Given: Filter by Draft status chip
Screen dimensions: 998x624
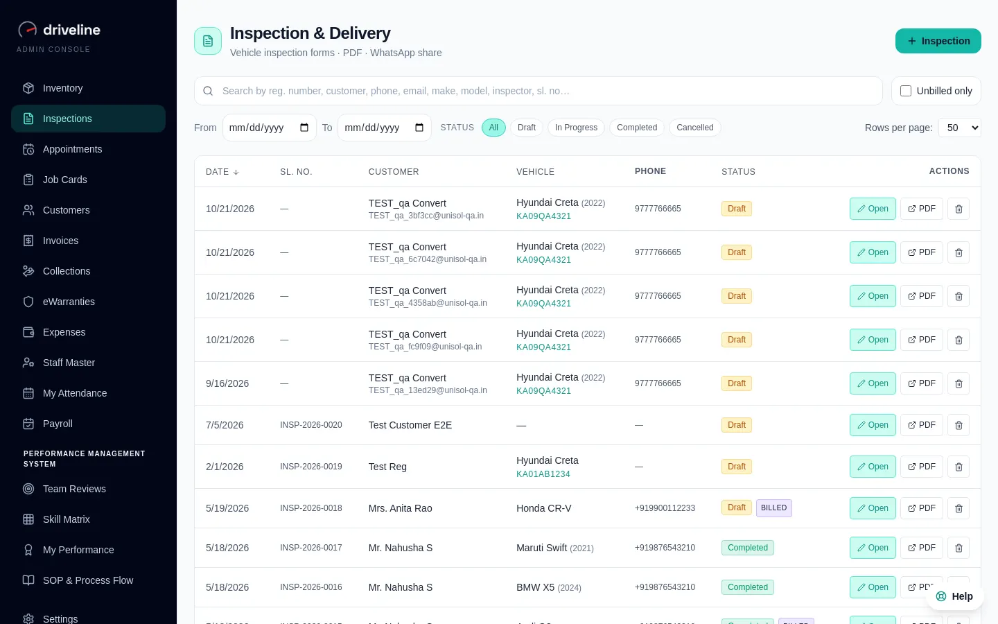Looking at the screenshot, I should tap(527, 128).
